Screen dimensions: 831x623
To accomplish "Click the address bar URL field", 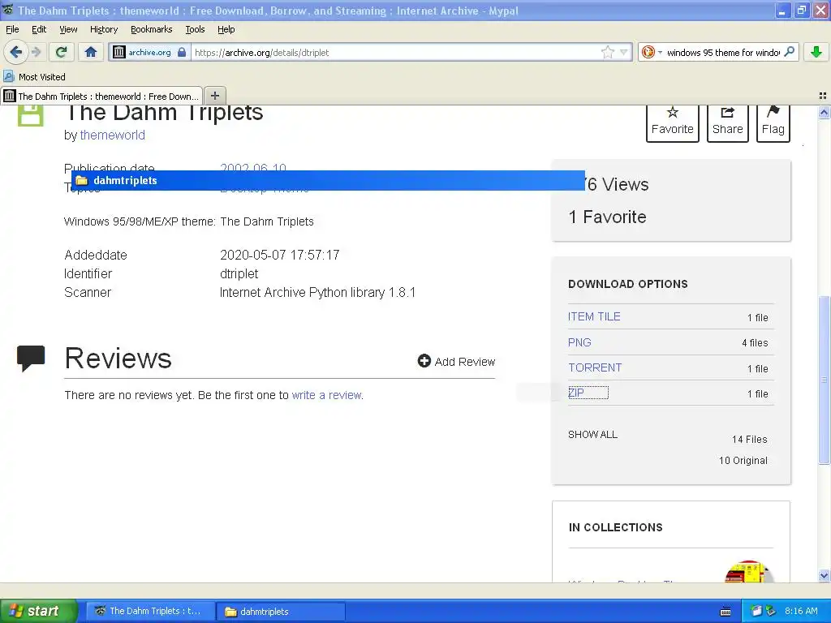I will pyautogui.click(x=395, y=52).
